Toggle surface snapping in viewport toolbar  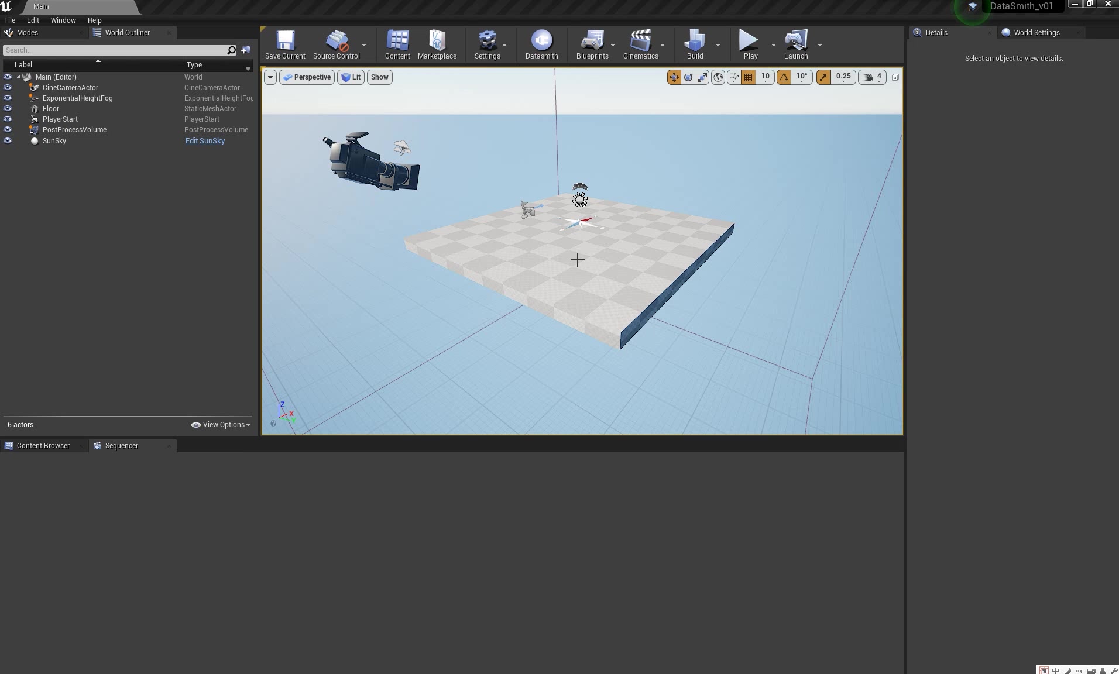733,77
